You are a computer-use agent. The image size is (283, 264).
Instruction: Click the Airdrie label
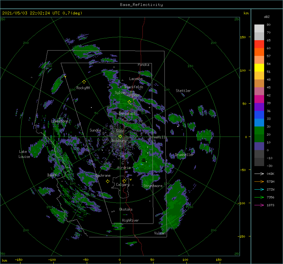(124, 168)
